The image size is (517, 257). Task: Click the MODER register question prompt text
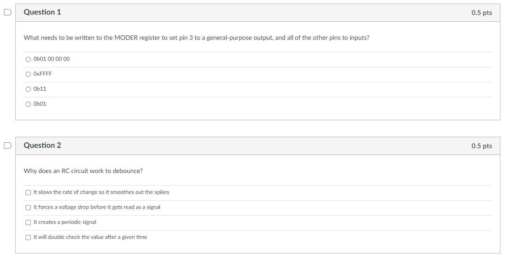click(x=197, y=38)
